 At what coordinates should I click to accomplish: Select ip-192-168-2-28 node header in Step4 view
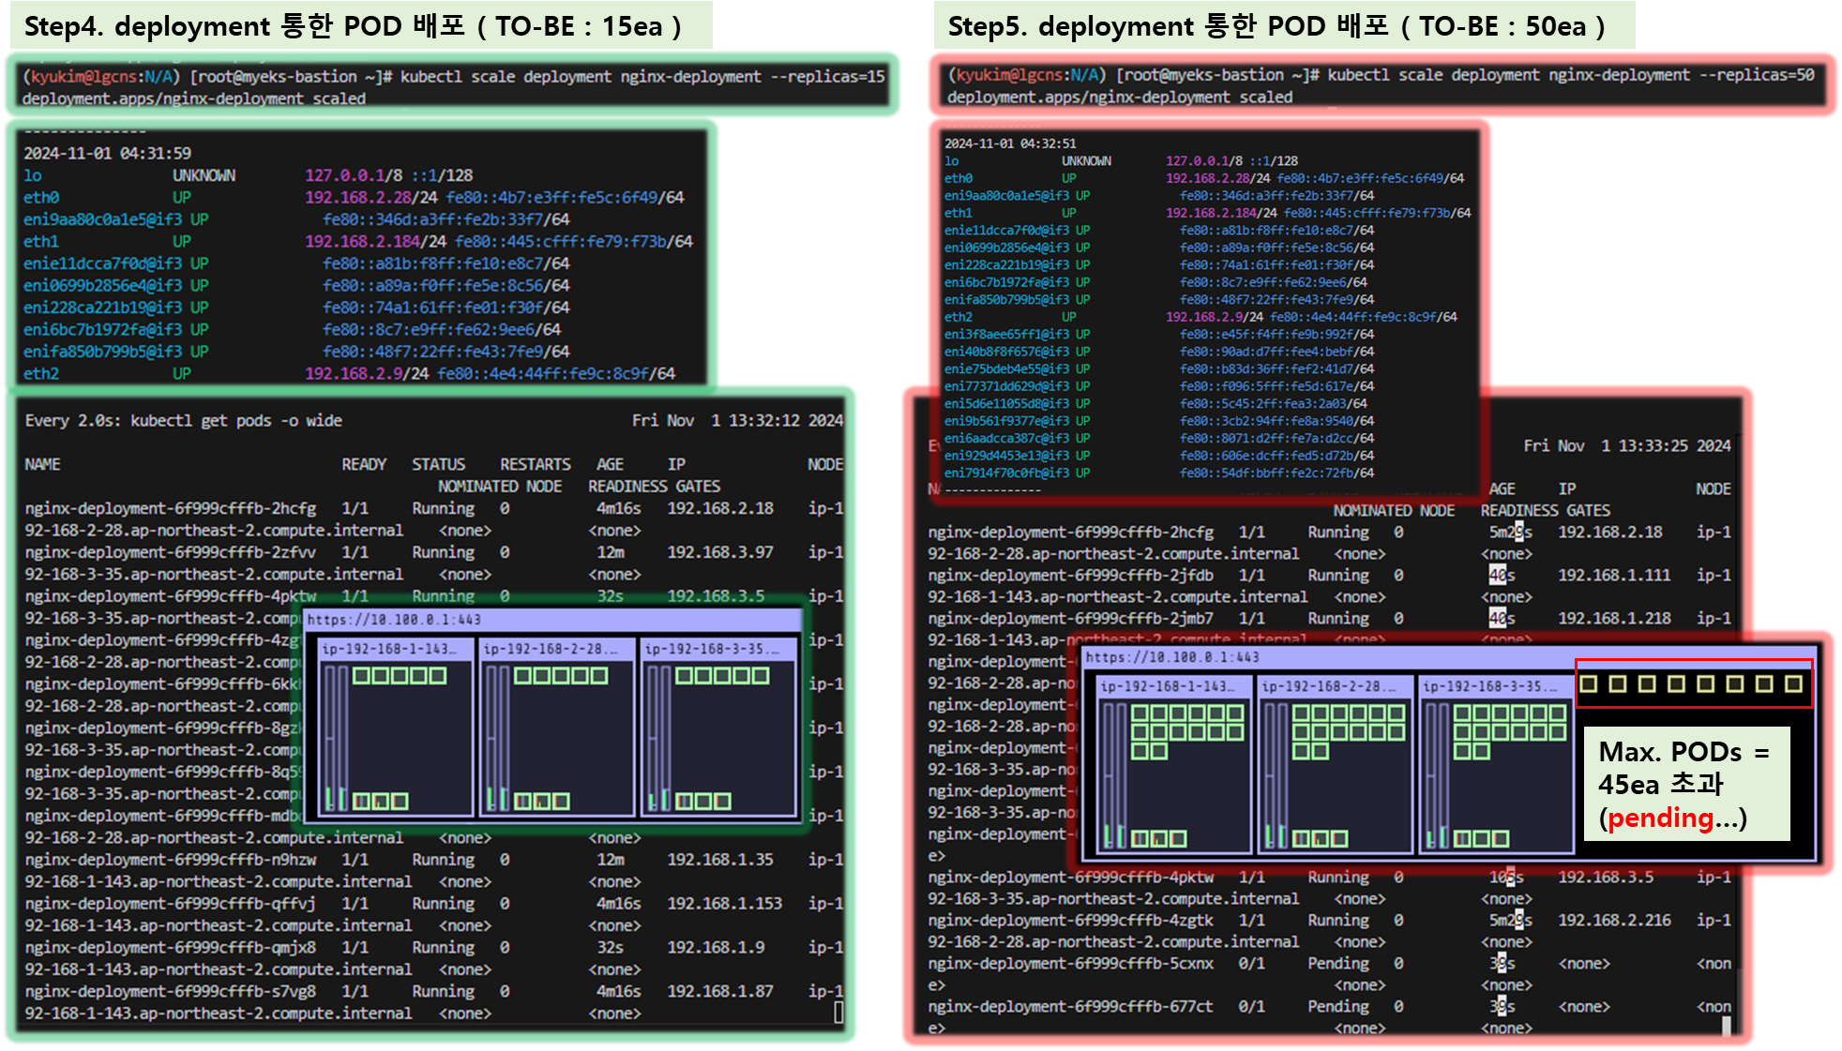click(549, 649)
